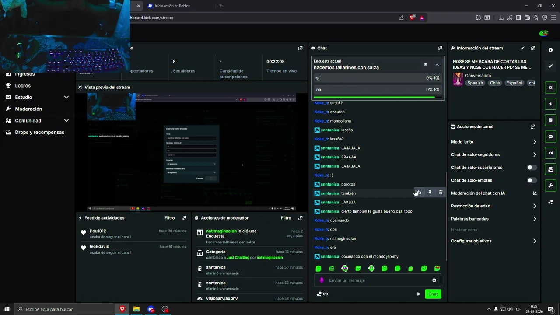This screenshot has width=560, height=315.
Task: Pop out Información del stream panel
Action: 533,48
